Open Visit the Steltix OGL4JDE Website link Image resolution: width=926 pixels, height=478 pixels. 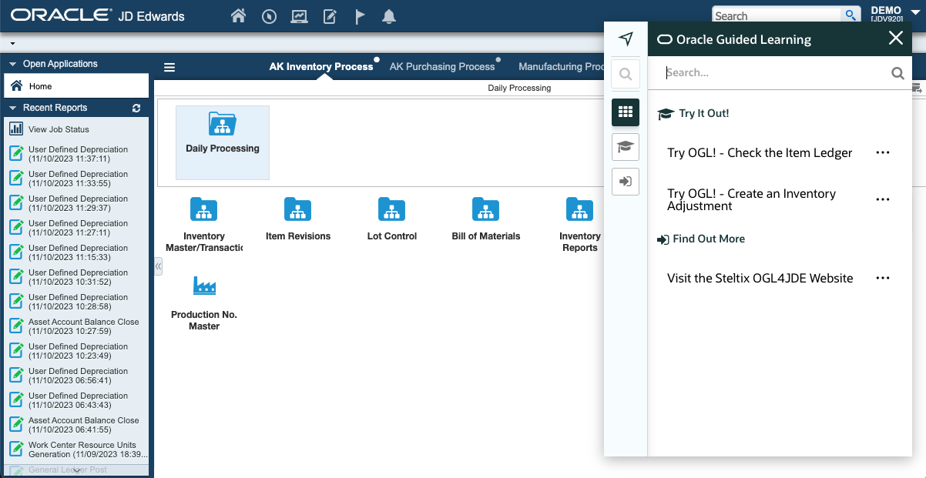760,278
